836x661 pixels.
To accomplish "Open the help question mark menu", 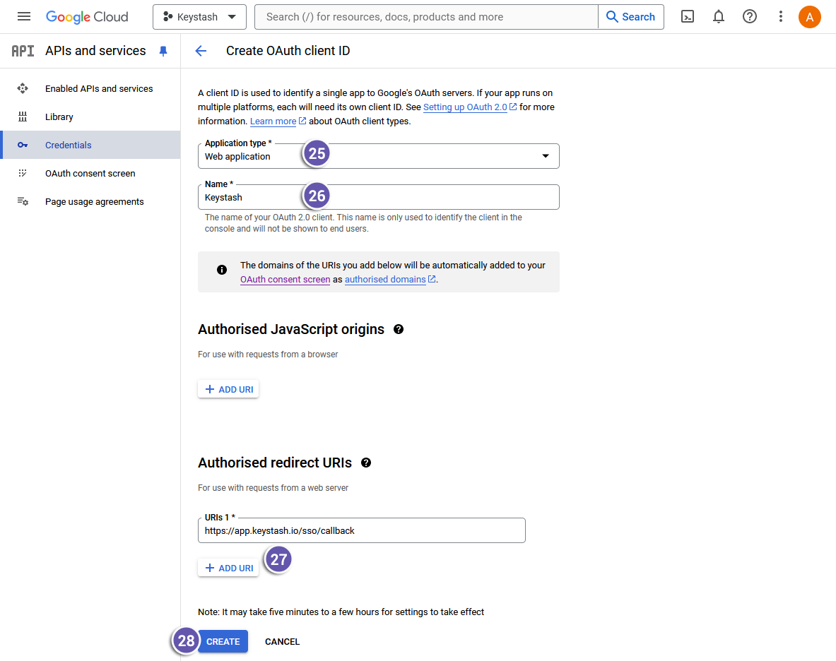I will (750, 17).
